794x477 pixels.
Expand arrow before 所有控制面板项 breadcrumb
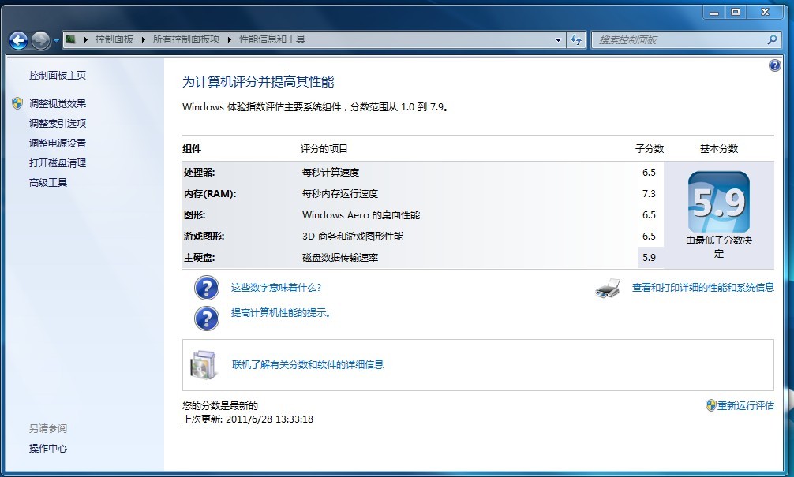(144, 39)
